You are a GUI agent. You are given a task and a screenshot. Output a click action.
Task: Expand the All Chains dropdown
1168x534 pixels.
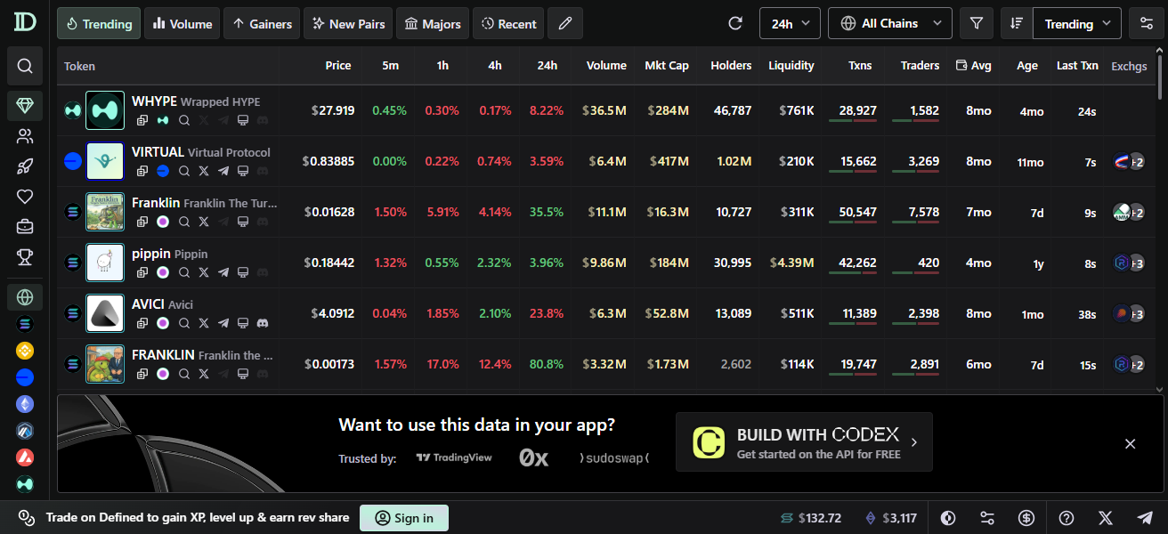(x=889, y=24)
